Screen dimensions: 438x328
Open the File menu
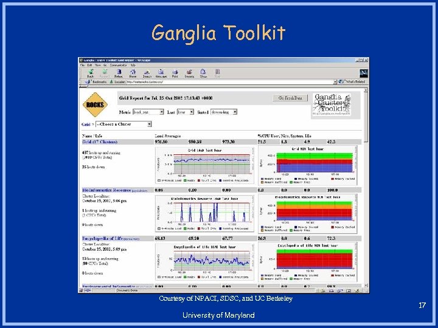tap(82, 65)
